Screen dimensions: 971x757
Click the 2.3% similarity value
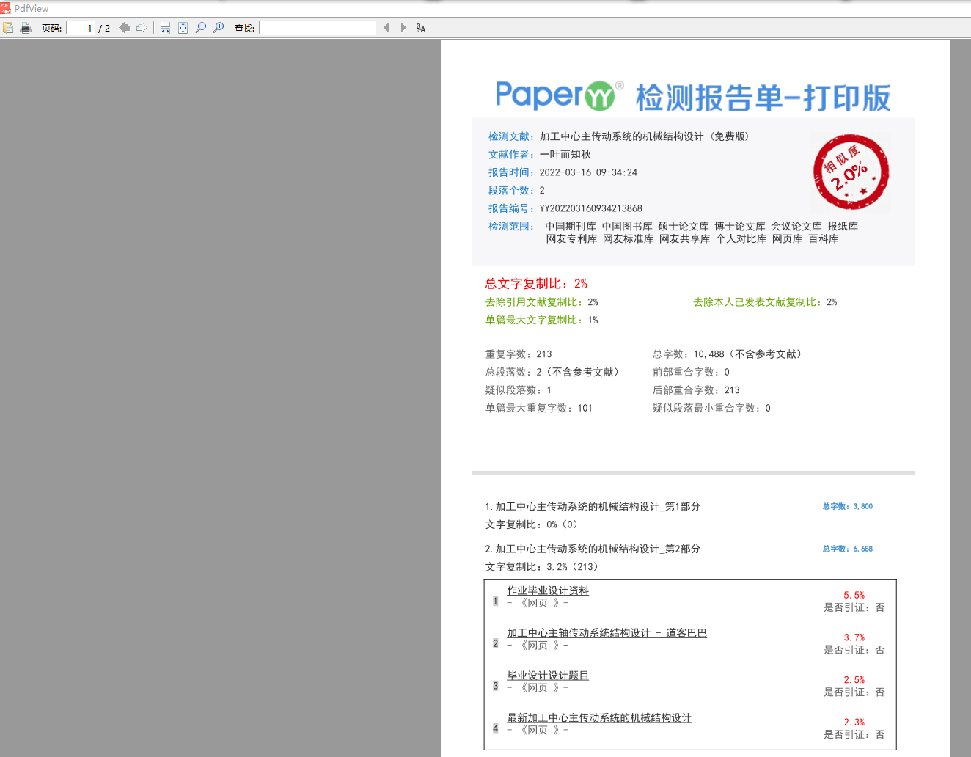[x=854, y=723]
